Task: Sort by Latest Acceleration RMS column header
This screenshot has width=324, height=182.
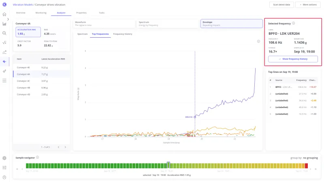Action: 53,59
